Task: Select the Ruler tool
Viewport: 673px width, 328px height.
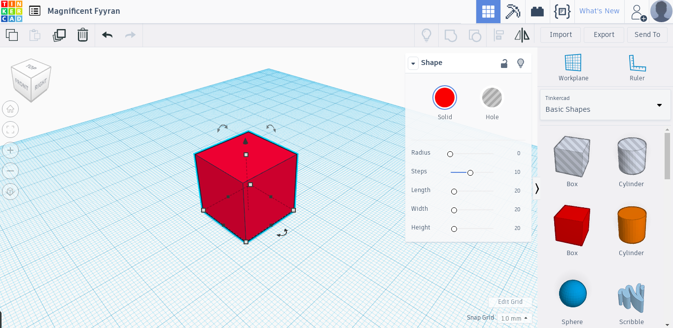Action: pyautogui.click(x=637, y=68)
